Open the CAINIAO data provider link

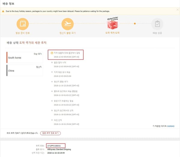pos(171,126)
